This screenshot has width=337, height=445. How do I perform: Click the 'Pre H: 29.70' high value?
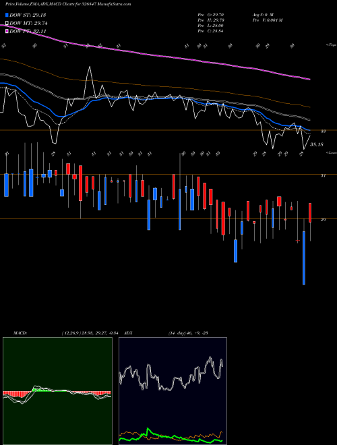[211, 20]
